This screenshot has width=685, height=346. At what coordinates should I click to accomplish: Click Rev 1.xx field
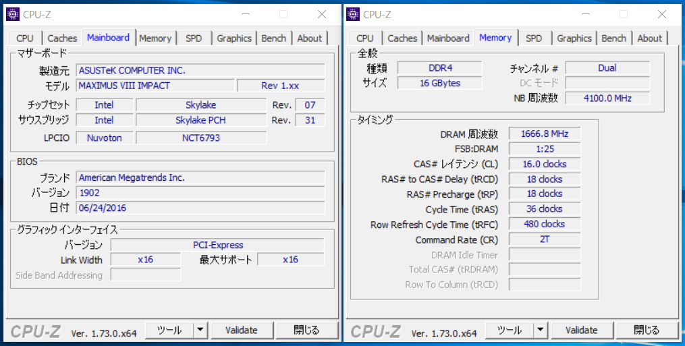(x=281, y=86)
